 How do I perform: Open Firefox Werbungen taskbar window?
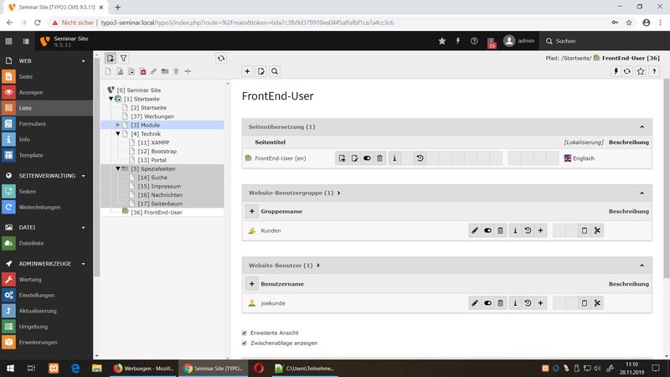tap(143, 368)
